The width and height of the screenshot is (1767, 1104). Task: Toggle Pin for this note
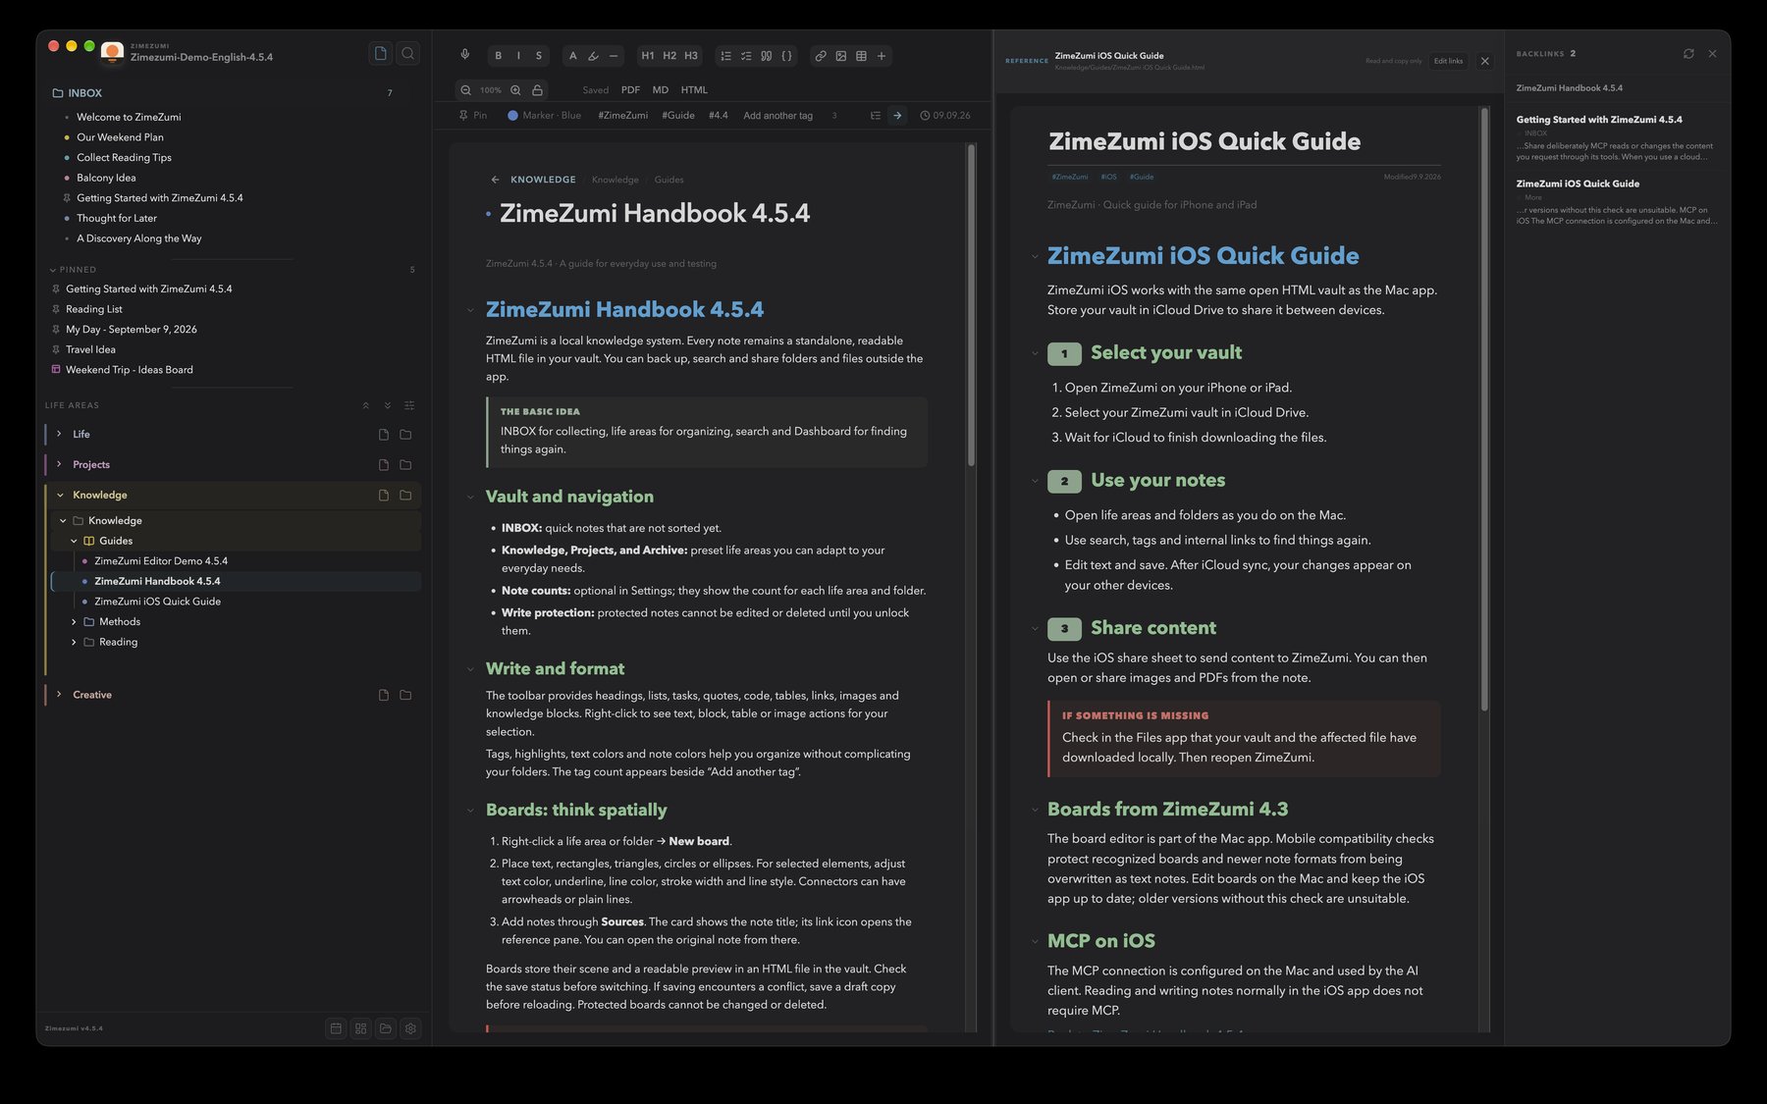pos(473,115)
